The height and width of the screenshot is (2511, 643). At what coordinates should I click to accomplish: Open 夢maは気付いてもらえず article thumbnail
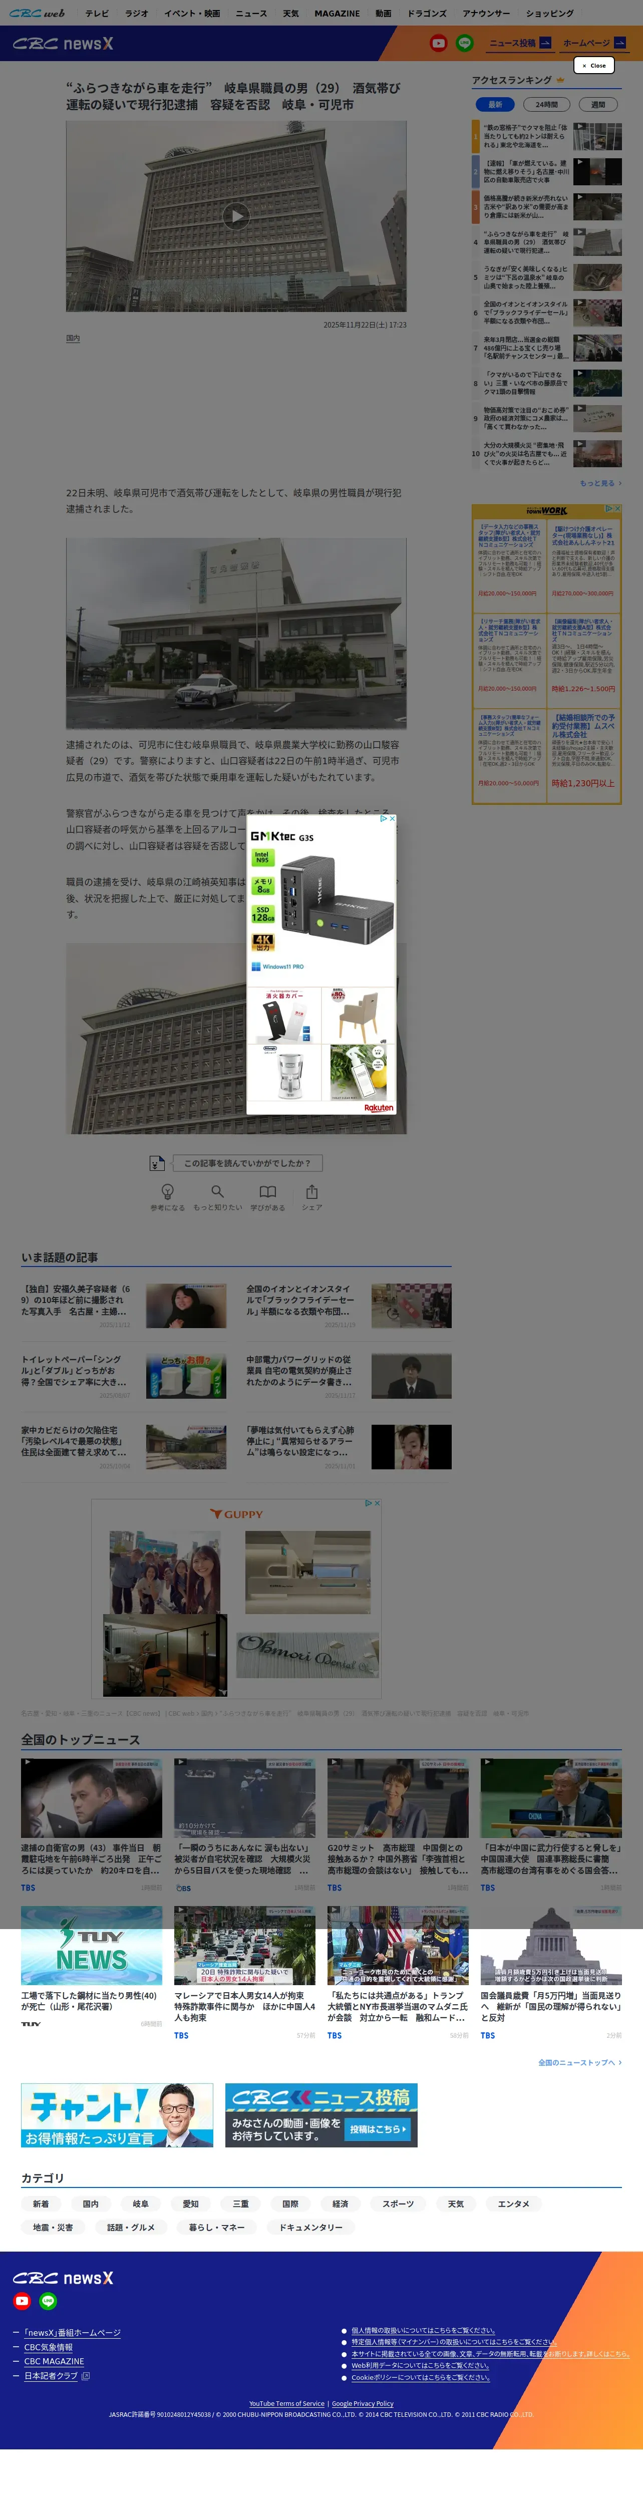point(411,1446)
